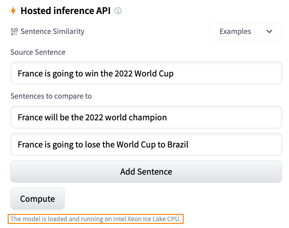Click the word Examples in the dropdown

[235, 32]
